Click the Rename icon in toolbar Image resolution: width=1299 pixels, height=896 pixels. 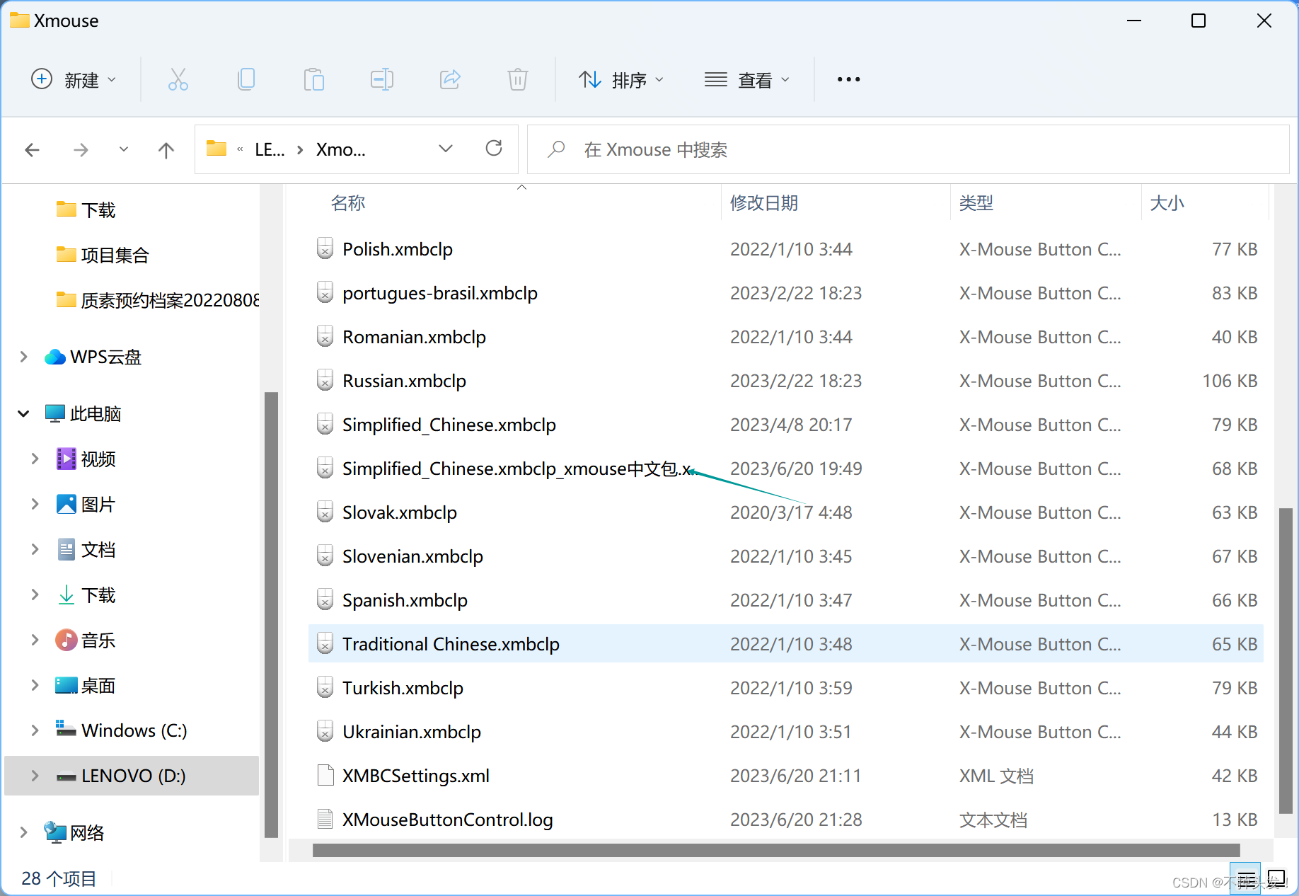tap(382, 79)
